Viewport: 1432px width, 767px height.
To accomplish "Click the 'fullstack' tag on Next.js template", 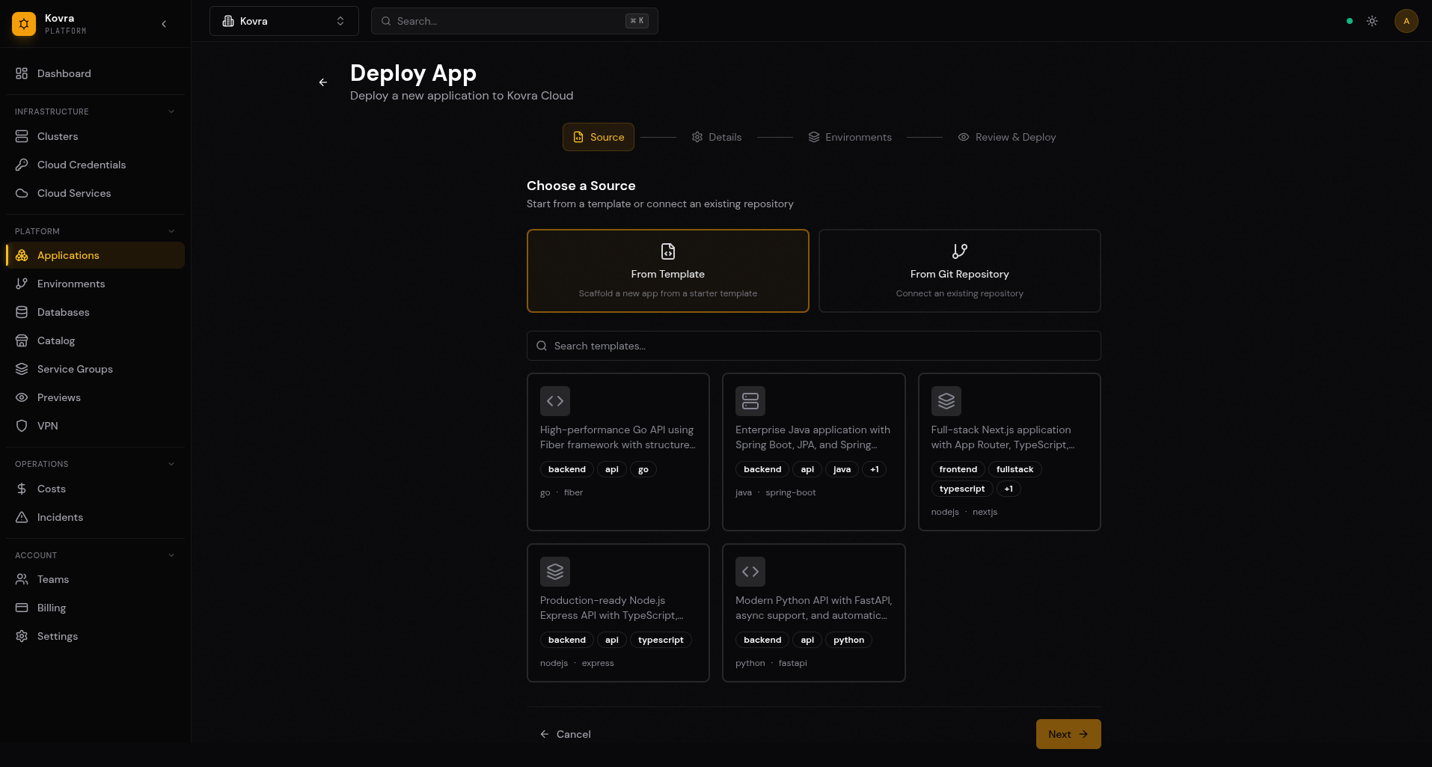I will (x=1015, y=469).
